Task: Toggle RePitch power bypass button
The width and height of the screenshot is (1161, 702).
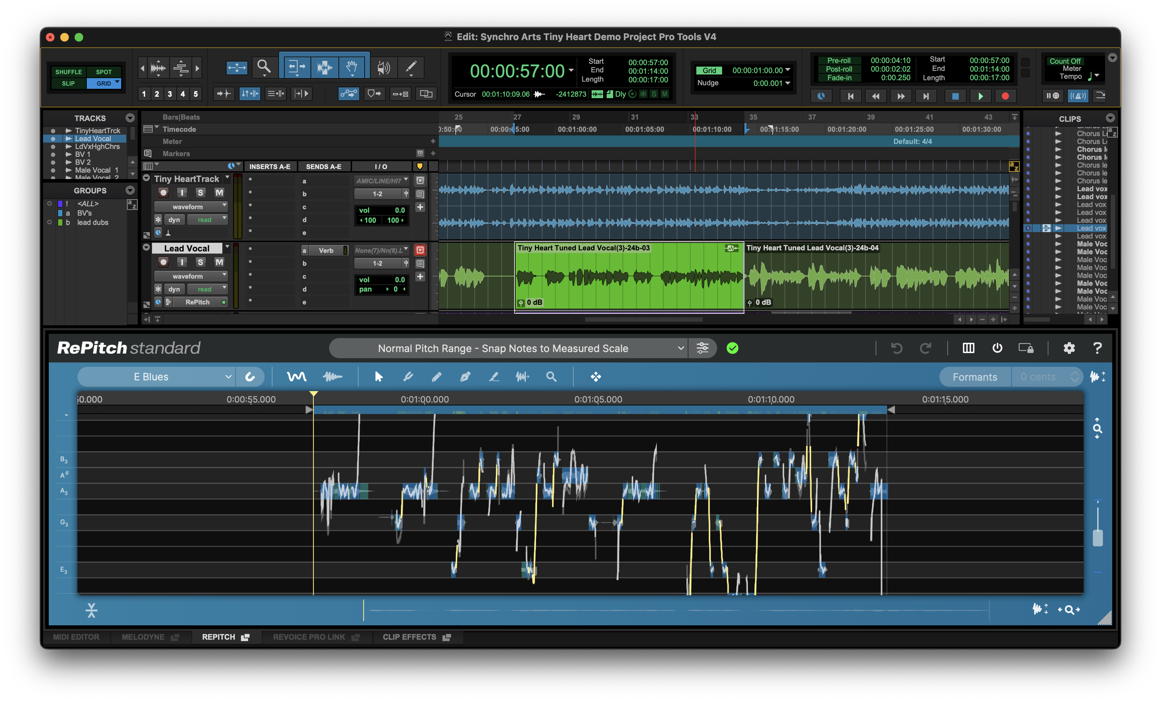Action: click(x=997, y=348)
